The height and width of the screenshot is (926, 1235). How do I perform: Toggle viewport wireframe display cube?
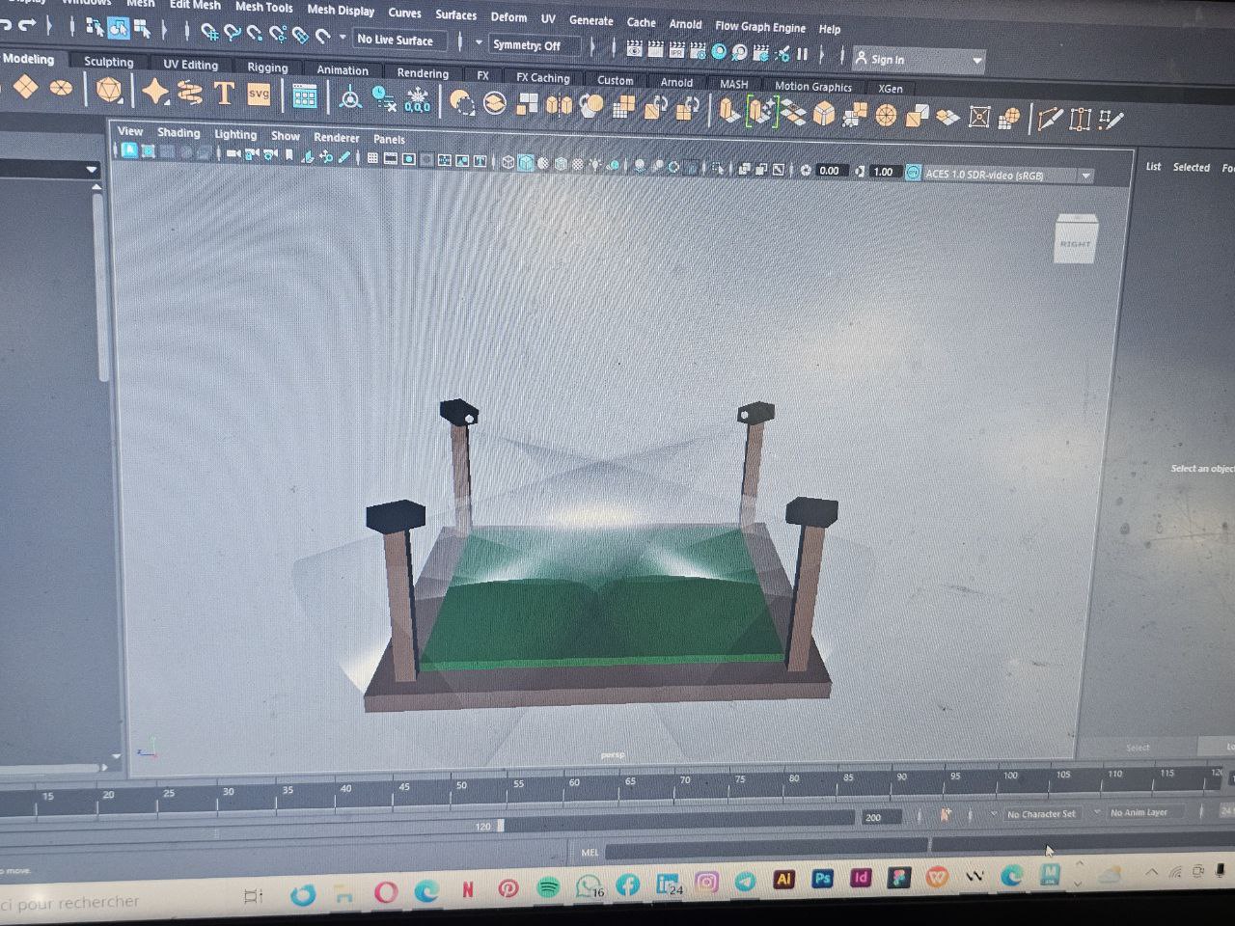tap(508, 162)
